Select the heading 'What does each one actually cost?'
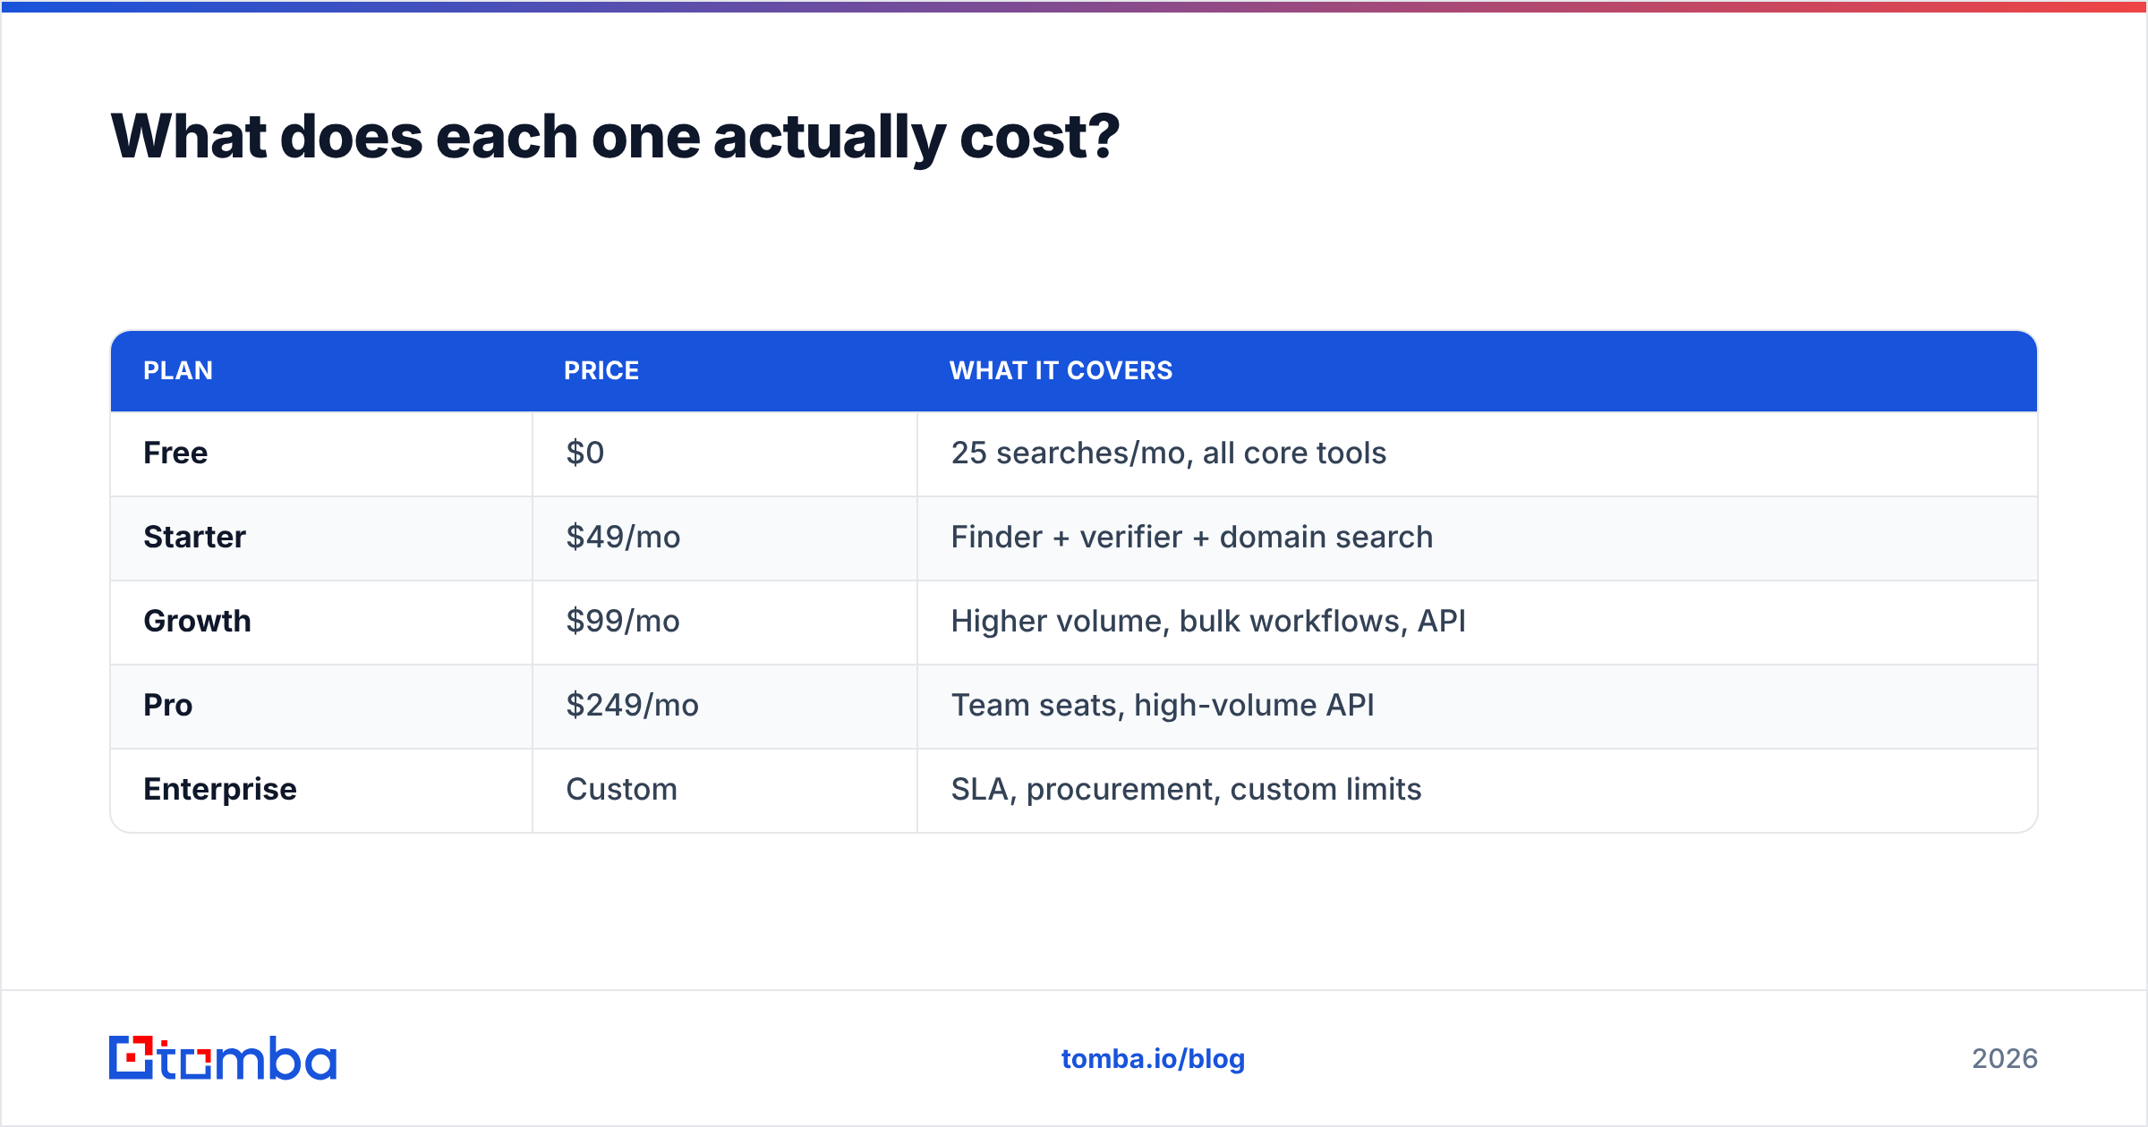Viewport: 2148px width, 1127px height. click(615, 137)
